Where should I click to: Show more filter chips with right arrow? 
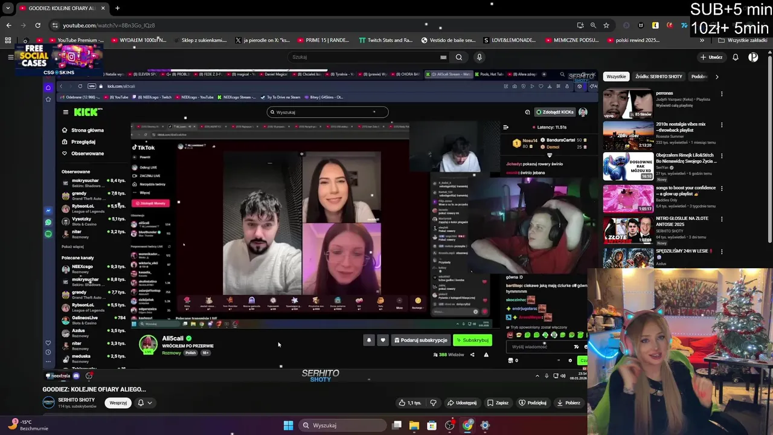click(x=717, y=77)
